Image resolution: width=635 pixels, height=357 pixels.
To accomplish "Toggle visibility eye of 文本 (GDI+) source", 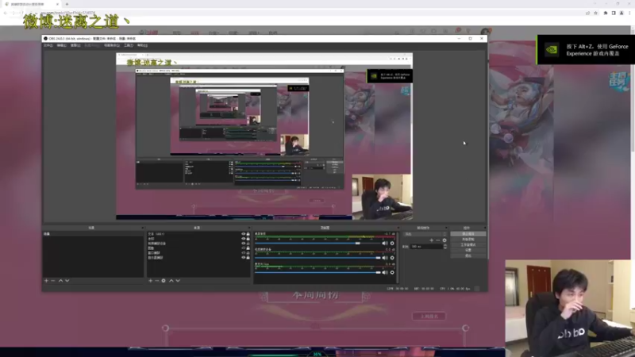I will pyautogui.click(x=244, y=234).
